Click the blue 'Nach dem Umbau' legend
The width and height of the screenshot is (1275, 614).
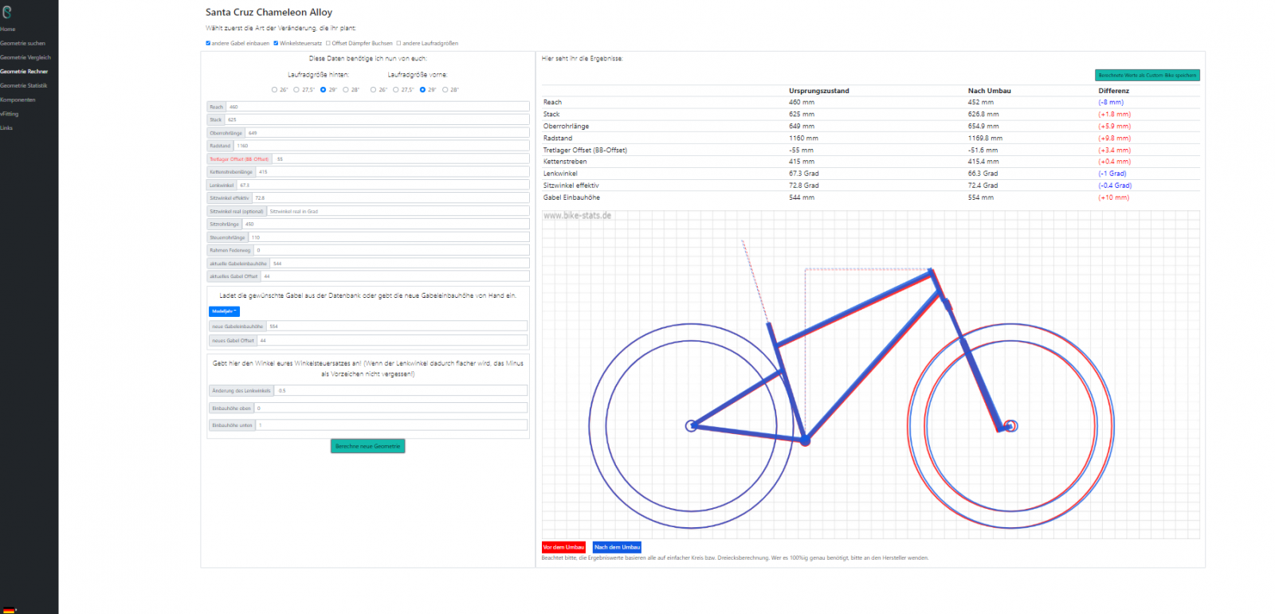point(617,547)
